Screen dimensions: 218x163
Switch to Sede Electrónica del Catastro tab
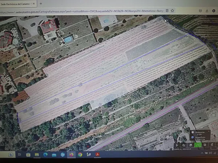(x=16, y=4)
